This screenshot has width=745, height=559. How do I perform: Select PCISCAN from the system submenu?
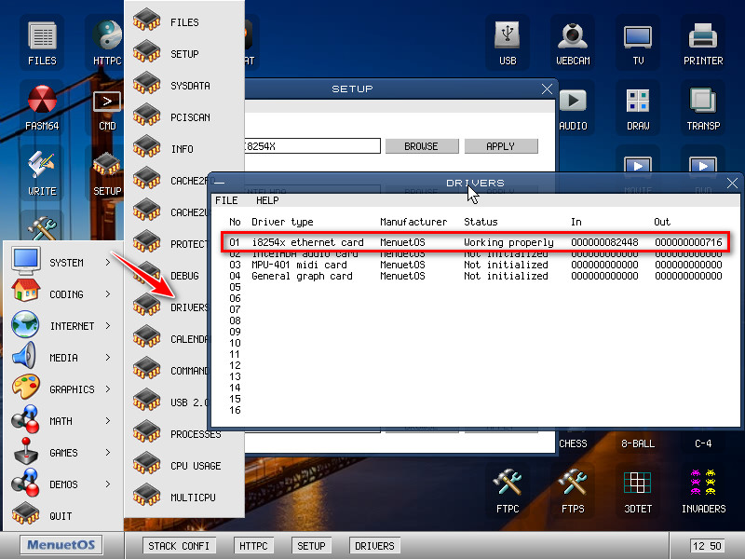coord(189,117)
